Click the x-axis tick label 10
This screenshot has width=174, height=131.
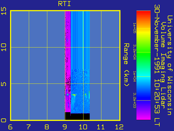(83, 127)
